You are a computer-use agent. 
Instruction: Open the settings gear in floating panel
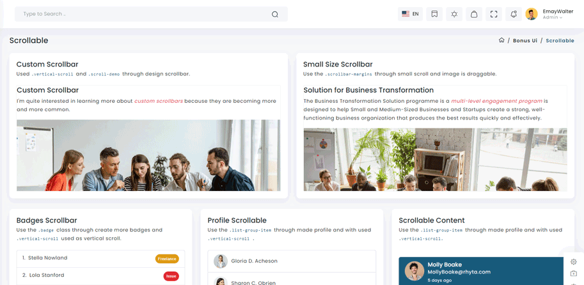click(574, 262)
